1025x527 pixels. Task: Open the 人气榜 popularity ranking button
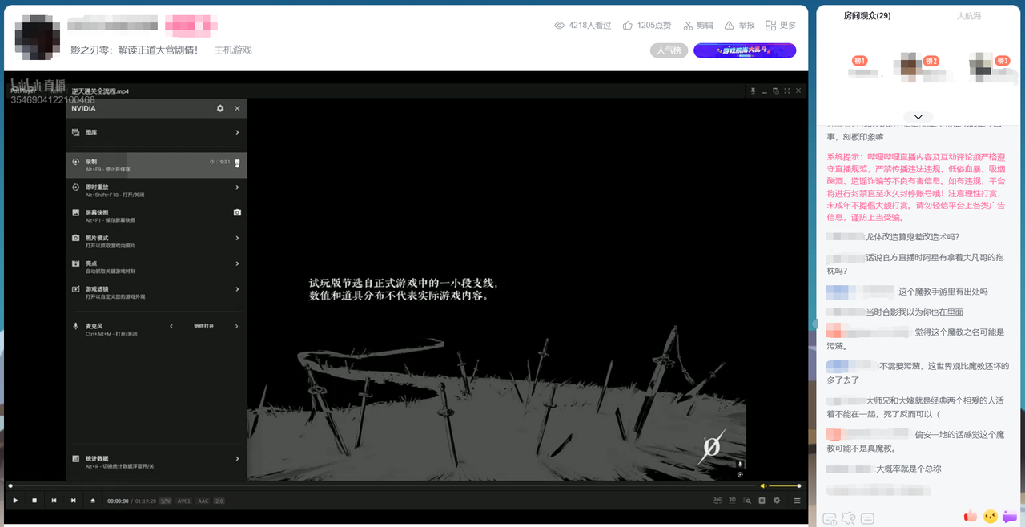pos(669,50)
